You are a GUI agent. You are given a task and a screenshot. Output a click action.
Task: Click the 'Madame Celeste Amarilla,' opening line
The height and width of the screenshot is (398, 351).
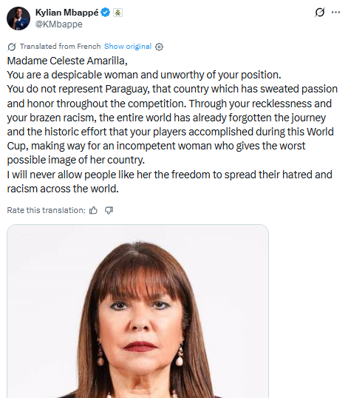(67, 61)
